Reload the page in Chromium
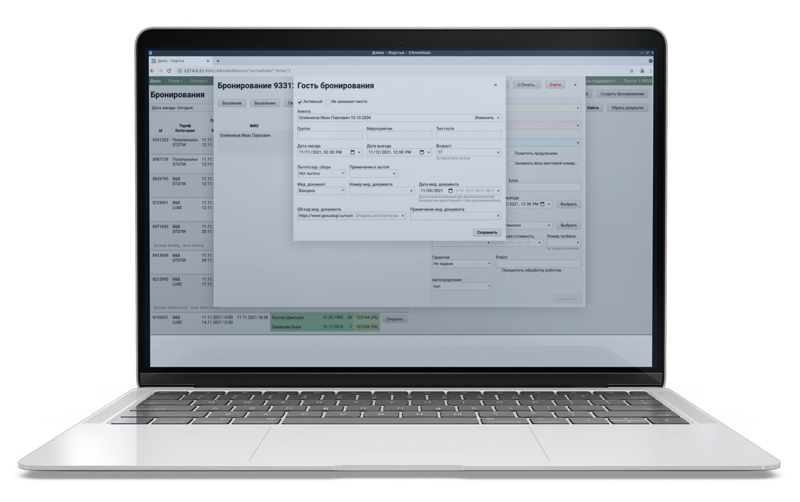The width and height of the screenshot is (800, 502). pos(169,71)
